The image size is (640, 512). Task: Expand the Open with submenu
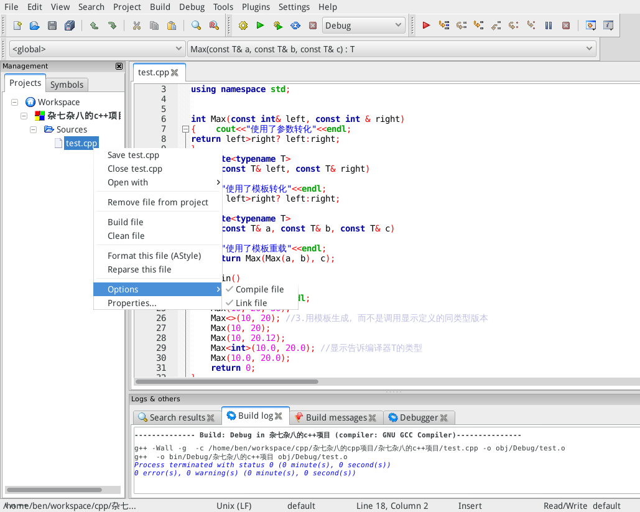point(158,182)
